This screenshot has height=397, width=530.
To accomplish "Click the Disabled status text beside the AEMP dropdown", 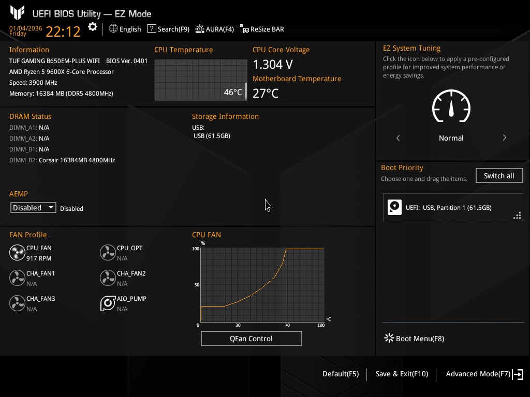I will coord(71,209).
